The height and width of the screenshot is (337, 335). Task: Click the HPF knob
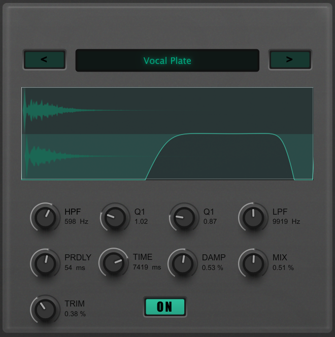(x=45, y=218)
